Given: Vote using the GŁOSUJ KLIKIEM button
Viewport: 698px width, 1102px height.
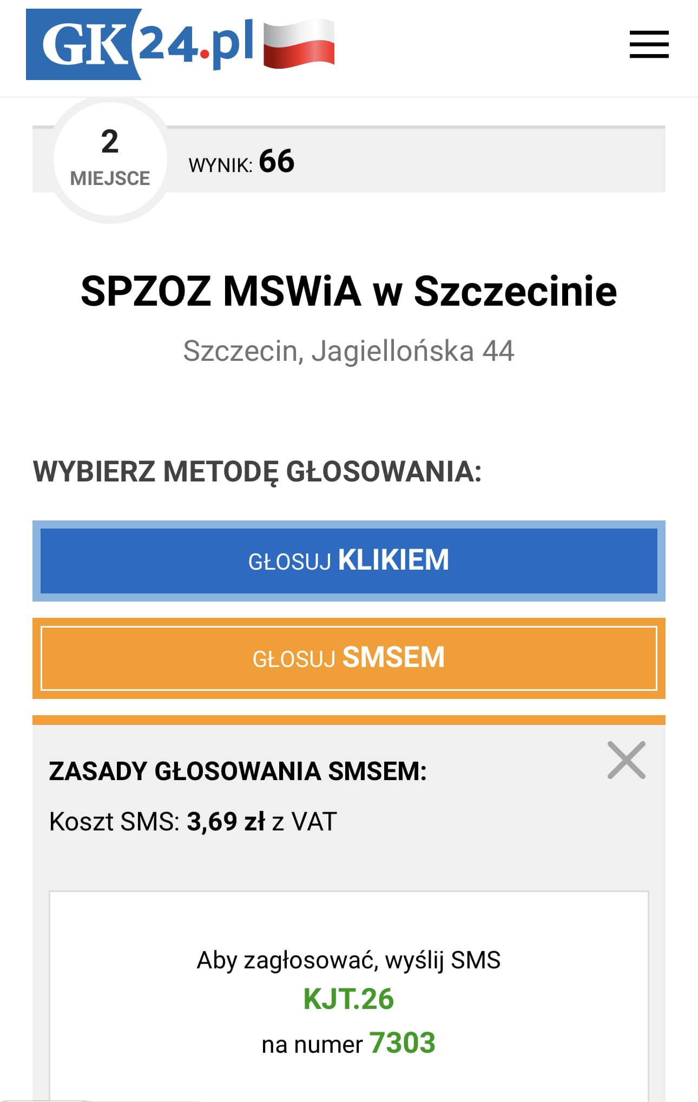Looking at the screenshot, I should coord(348,560).
